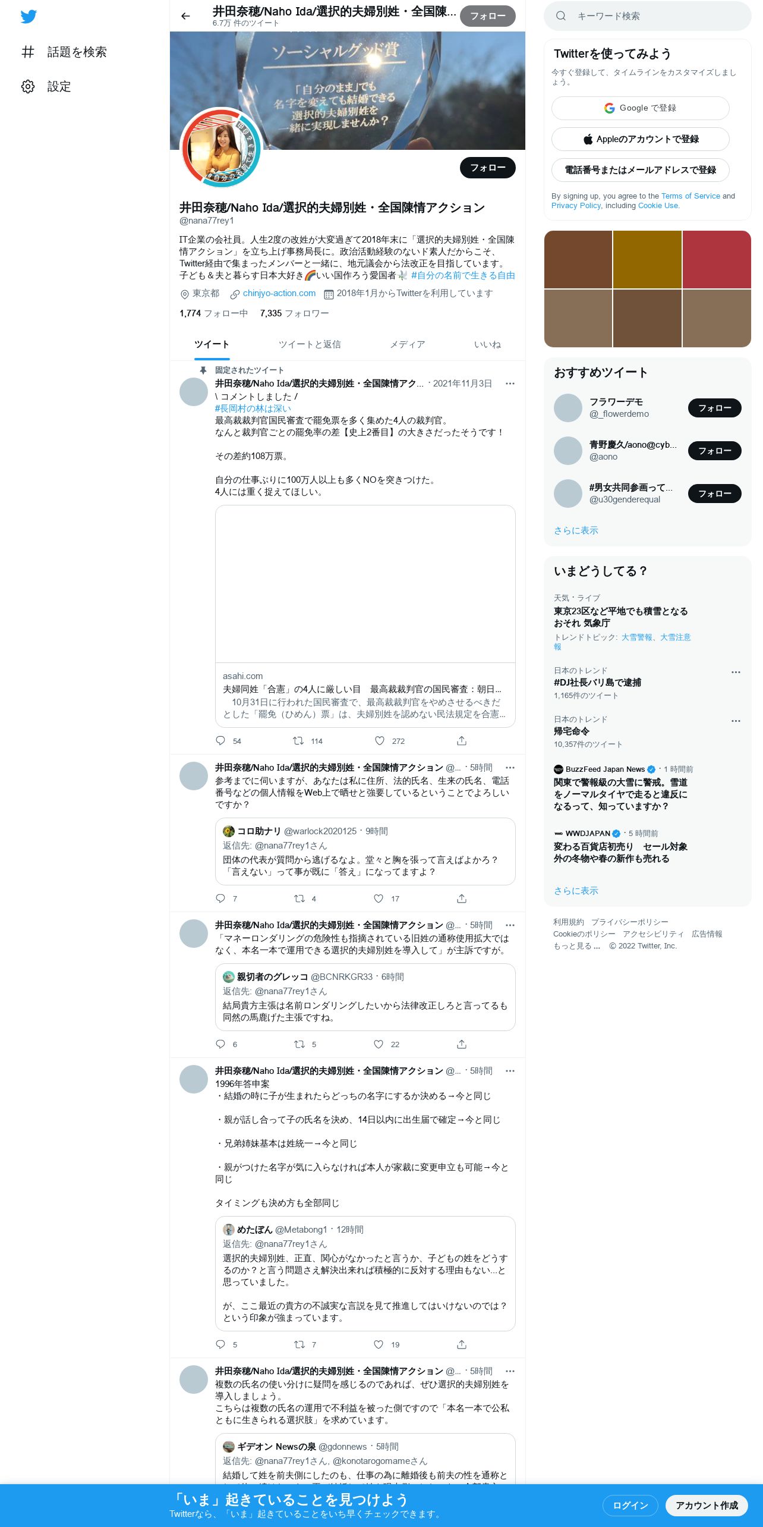Open more menu on tweet quoting ギデオン Newsの泉

510,1371
